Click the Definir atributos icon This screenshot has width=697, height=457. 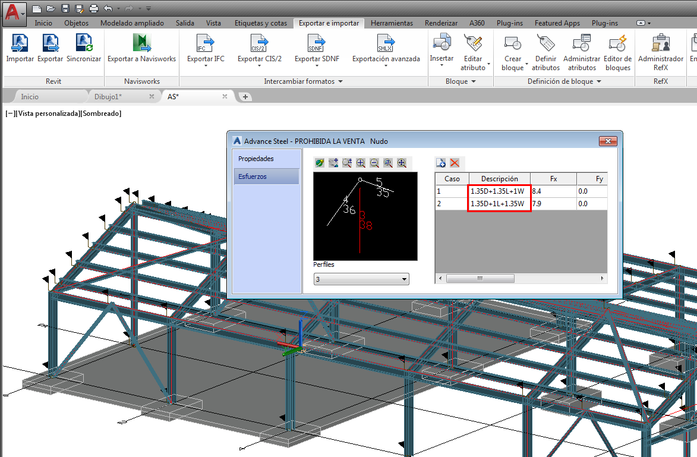point(546,43)
